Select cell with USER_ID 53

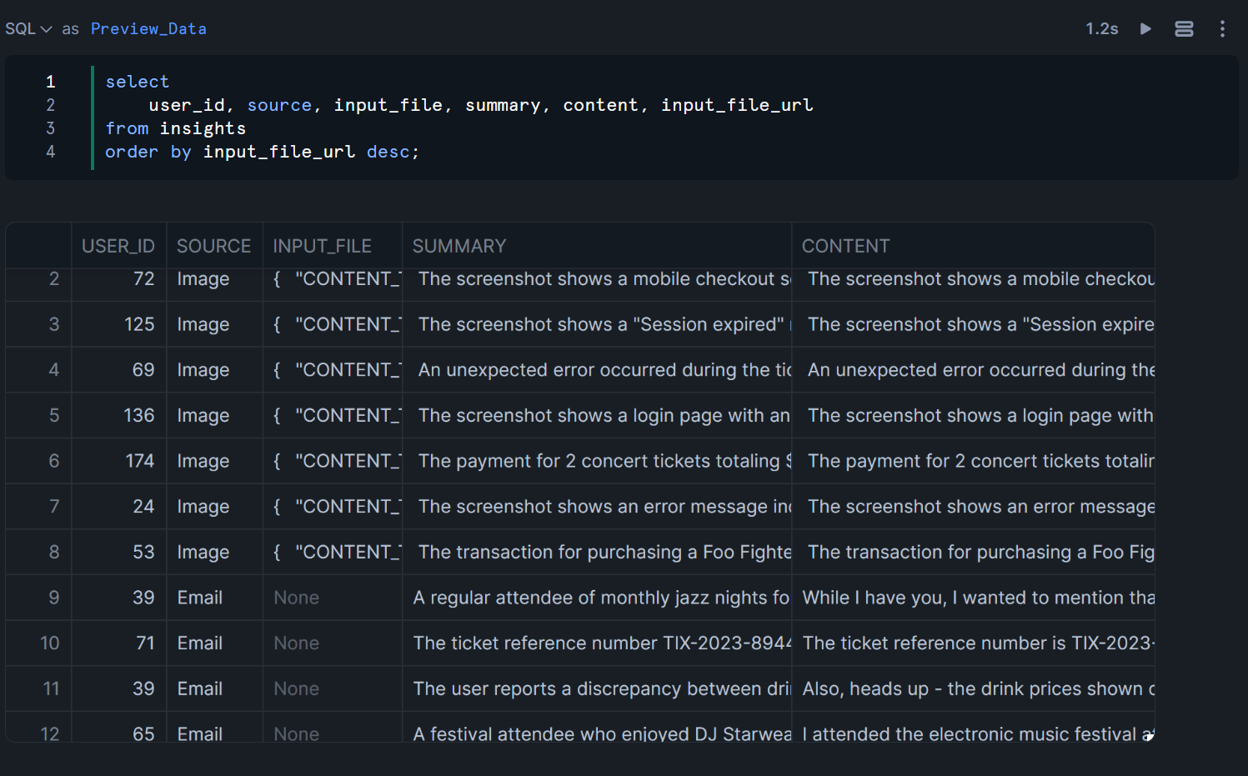click(x=118, y=552)
